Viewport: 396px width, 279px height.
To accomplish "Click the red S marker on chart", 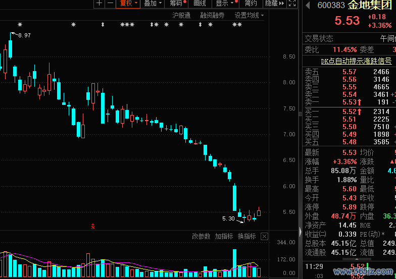I will pyautogui.click(x=92, y=226).
